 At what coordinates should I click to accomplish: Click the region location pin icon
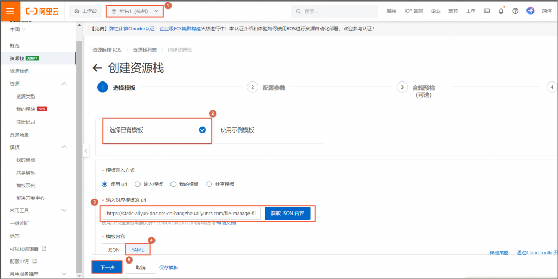click(x=114, y=11)
